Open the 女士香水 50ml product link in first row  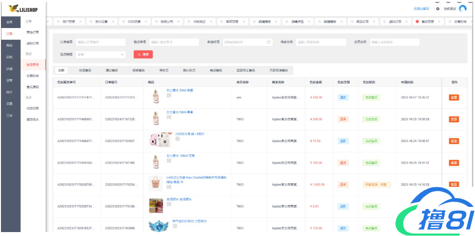tap(179, 90)
